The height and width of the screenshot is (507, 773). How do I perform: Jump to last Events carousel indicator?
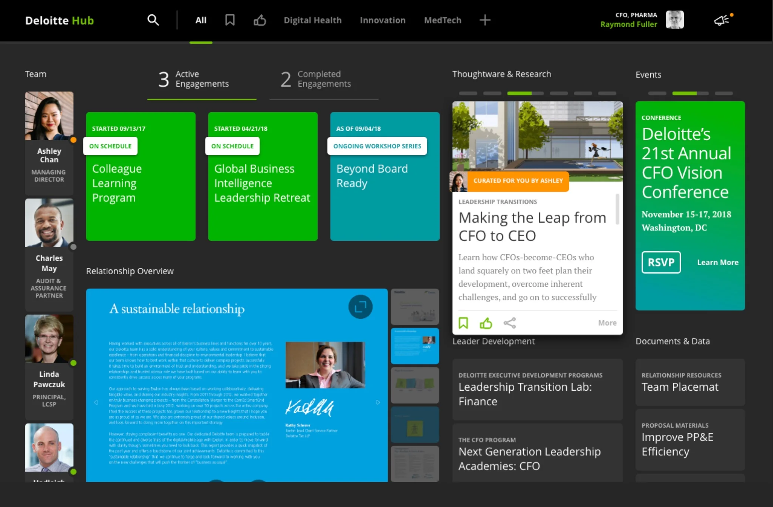724,93
